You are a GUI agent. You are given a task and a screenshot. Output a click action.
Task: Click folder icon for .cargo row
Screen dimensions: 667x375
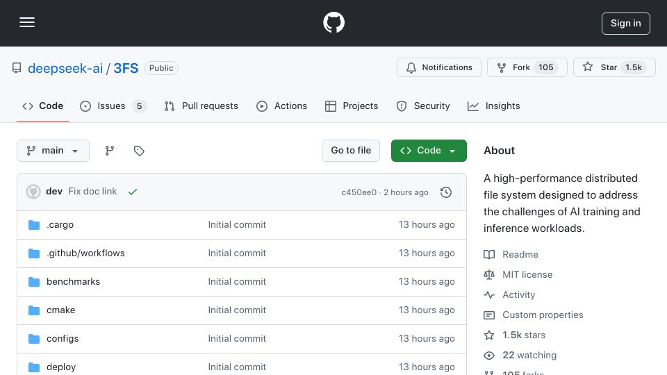[x=34, y=225]
